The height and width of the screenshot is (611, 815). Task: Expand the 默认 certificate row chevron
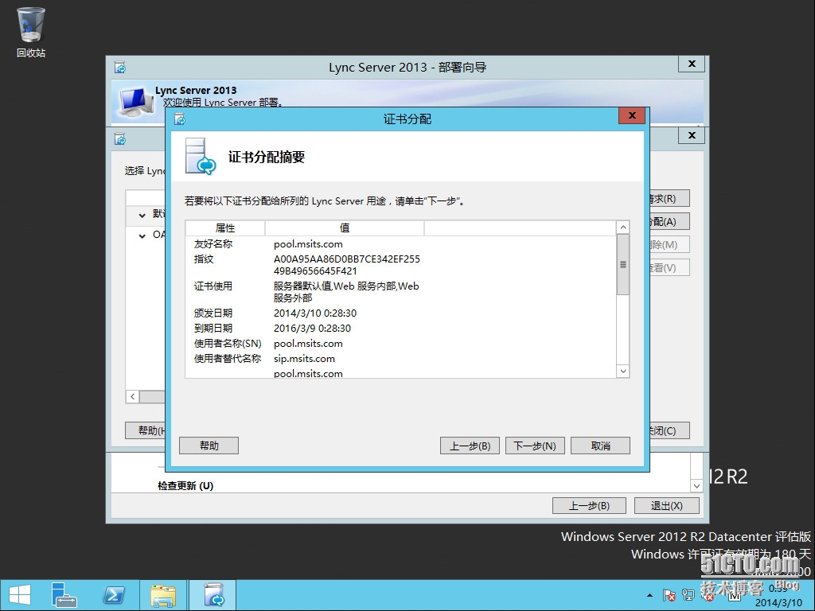pos(142,215)
